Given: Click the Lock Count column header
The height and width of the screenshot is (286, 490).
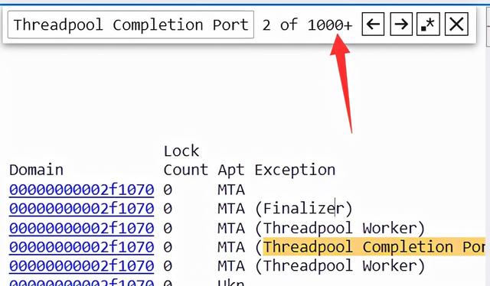Looking at the screenshot, I should (x=185, y=161).
